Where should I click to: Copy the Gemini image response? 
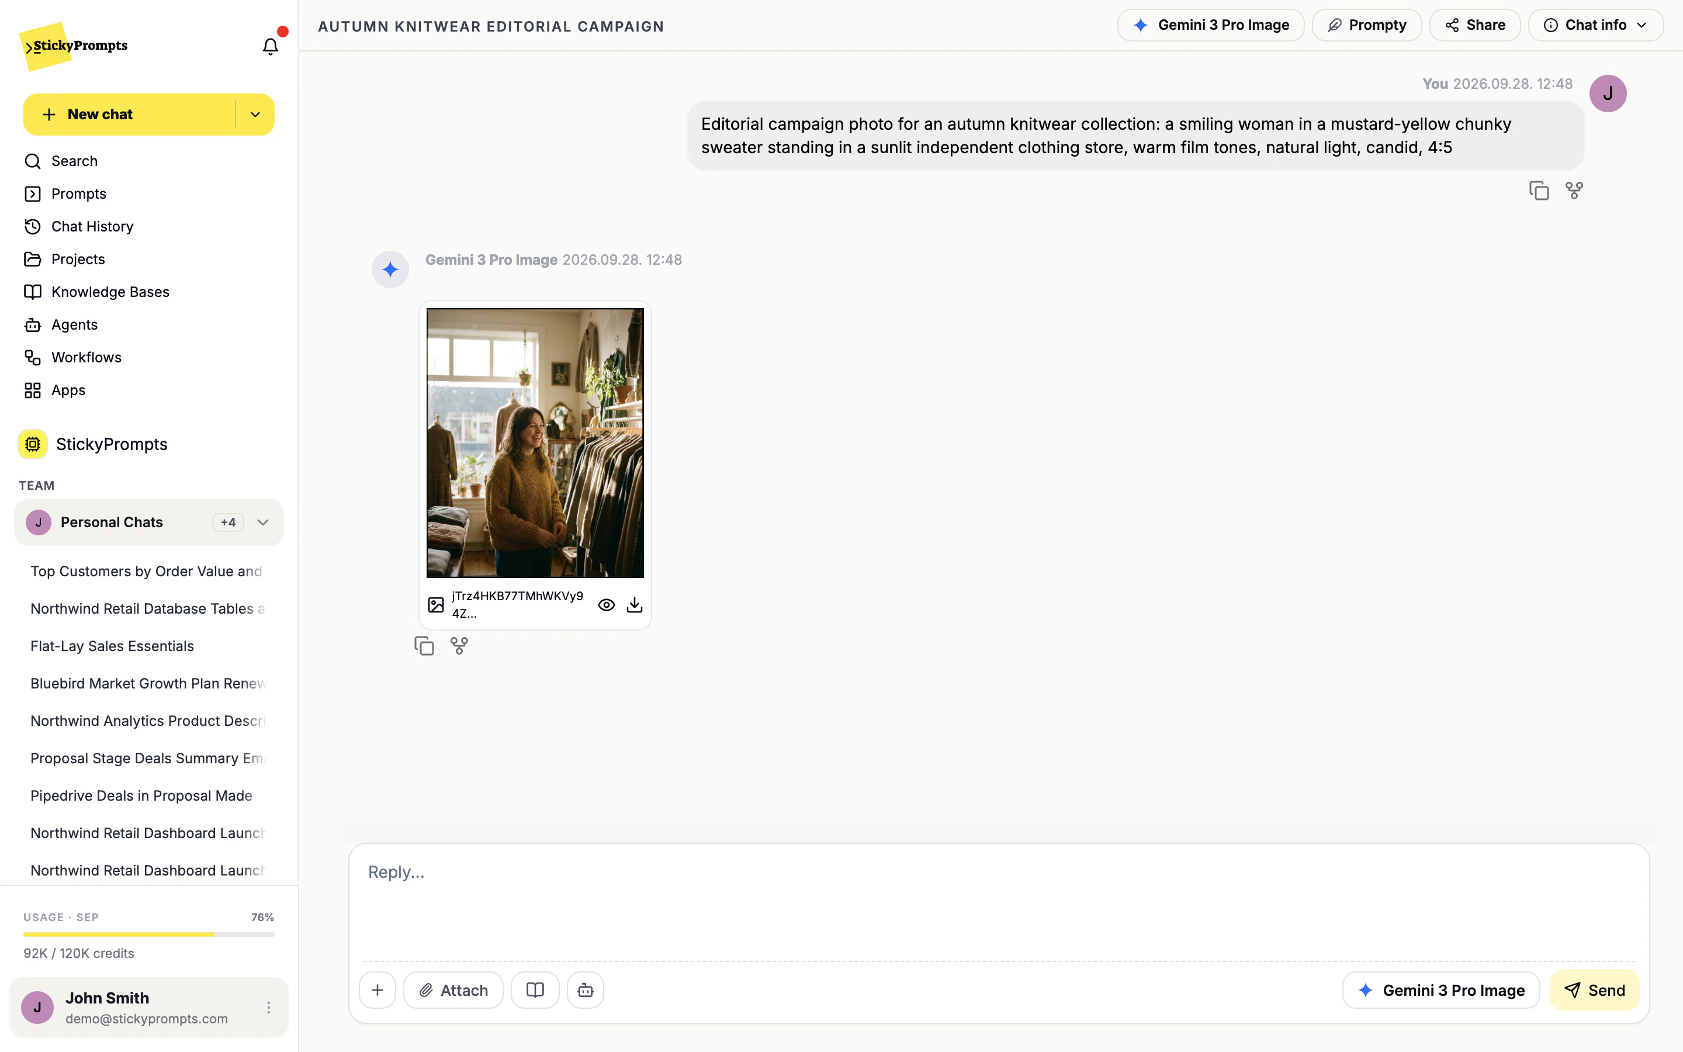pyautogui.click(x=424, y=646)
